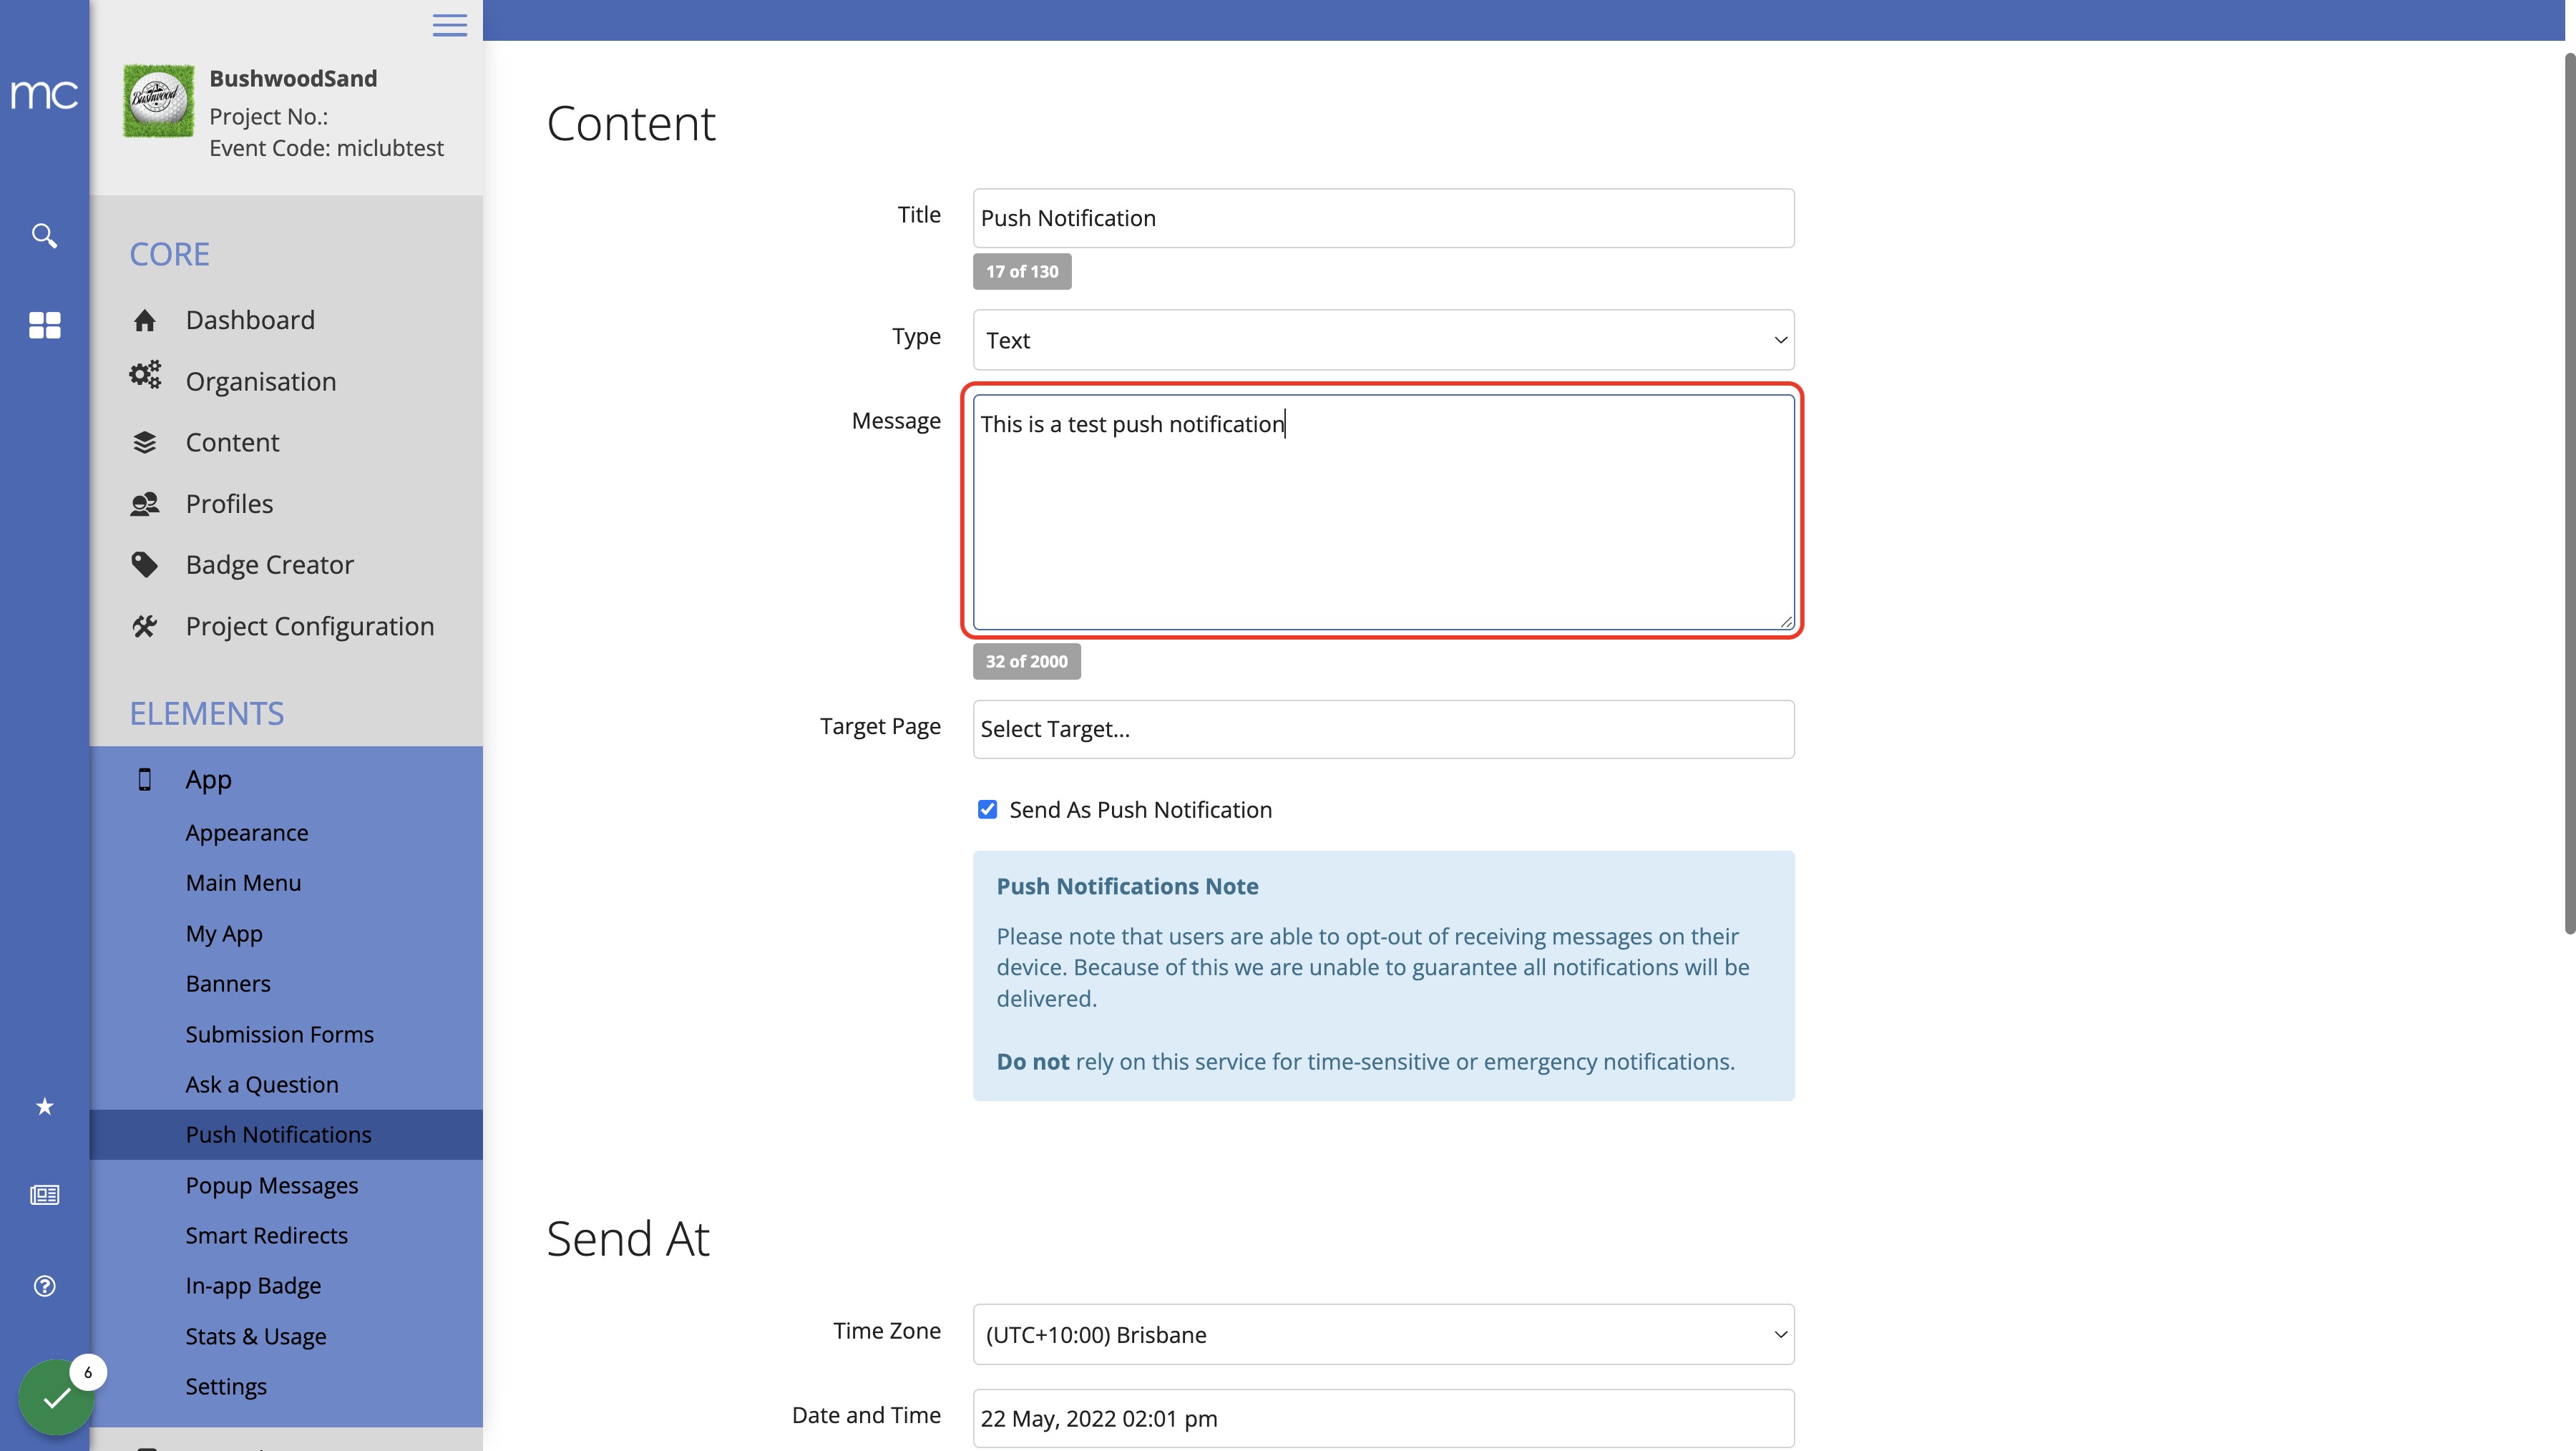Click the Bushwood golf ball project logo
The width and height of the screenshot is (2576, 1451).
[x=158, y=101]
